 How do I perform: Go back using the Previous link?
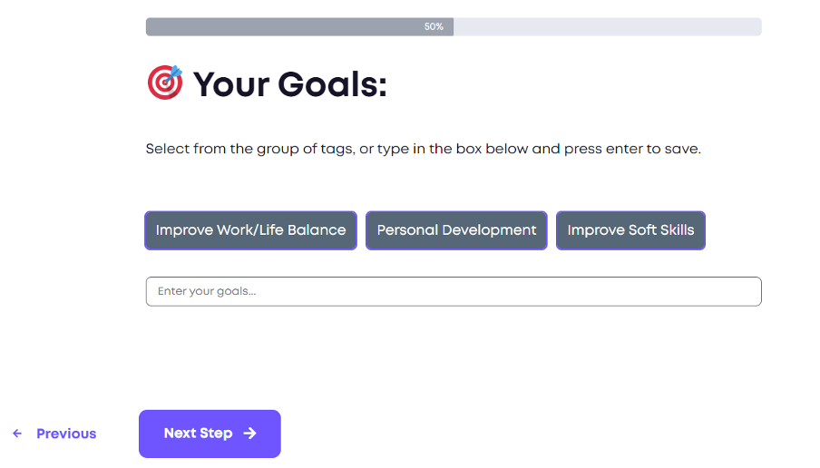point(65,434)
